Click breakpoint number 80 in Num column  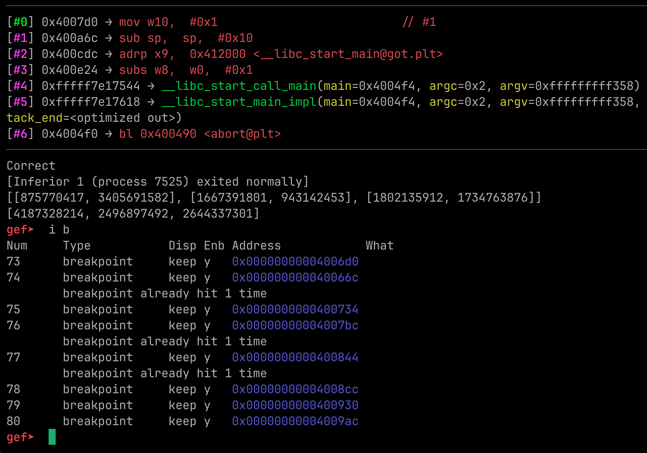[x=13, y=421]
